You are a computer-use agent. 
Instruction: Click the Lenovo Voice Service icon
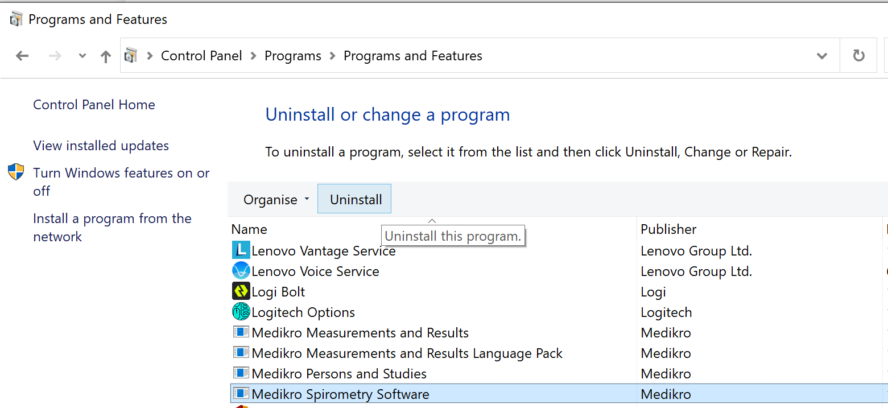click(241, 271)
